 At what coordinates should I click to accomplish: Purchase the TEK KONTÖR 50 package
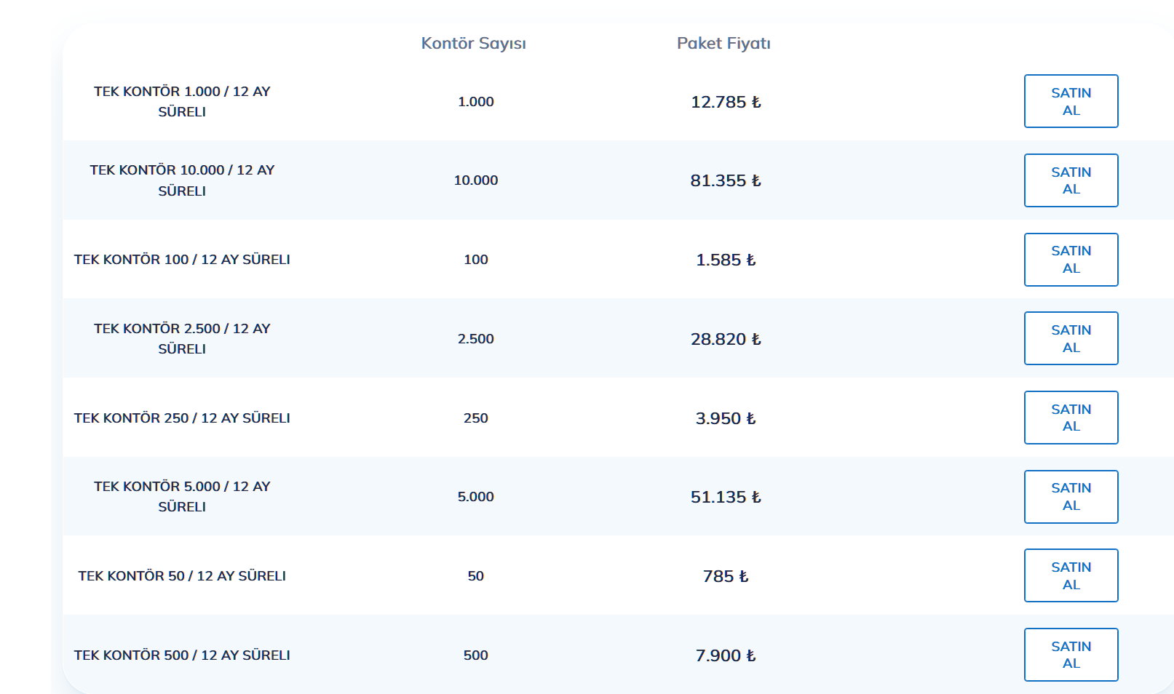[1071, 575]
